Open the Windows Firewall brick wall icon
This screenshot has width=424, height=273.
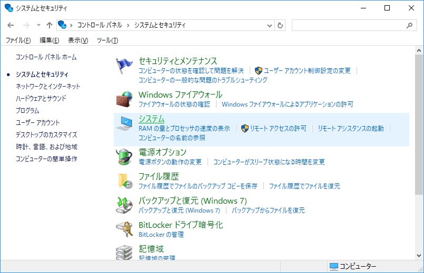pos(124,99)
